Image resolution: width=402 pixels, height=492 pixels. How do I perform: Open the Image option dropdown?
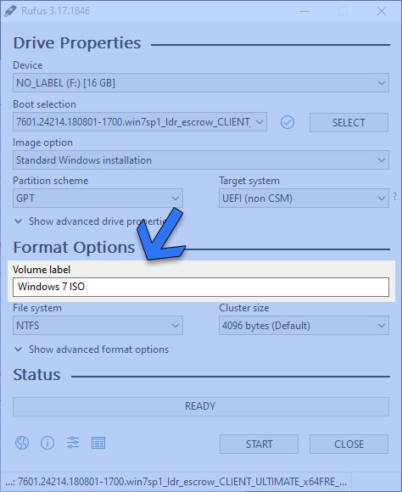tap(201, 160)
